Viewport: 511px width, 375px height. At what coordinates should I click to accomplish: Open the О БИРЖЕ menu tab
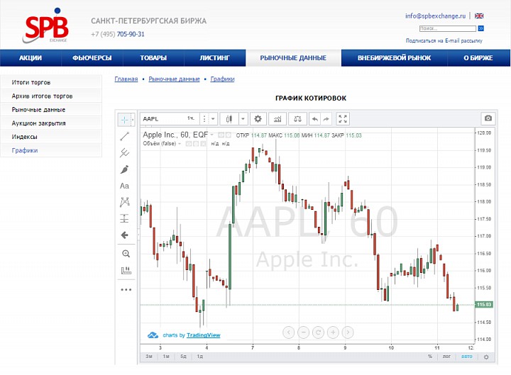(478, 58)
